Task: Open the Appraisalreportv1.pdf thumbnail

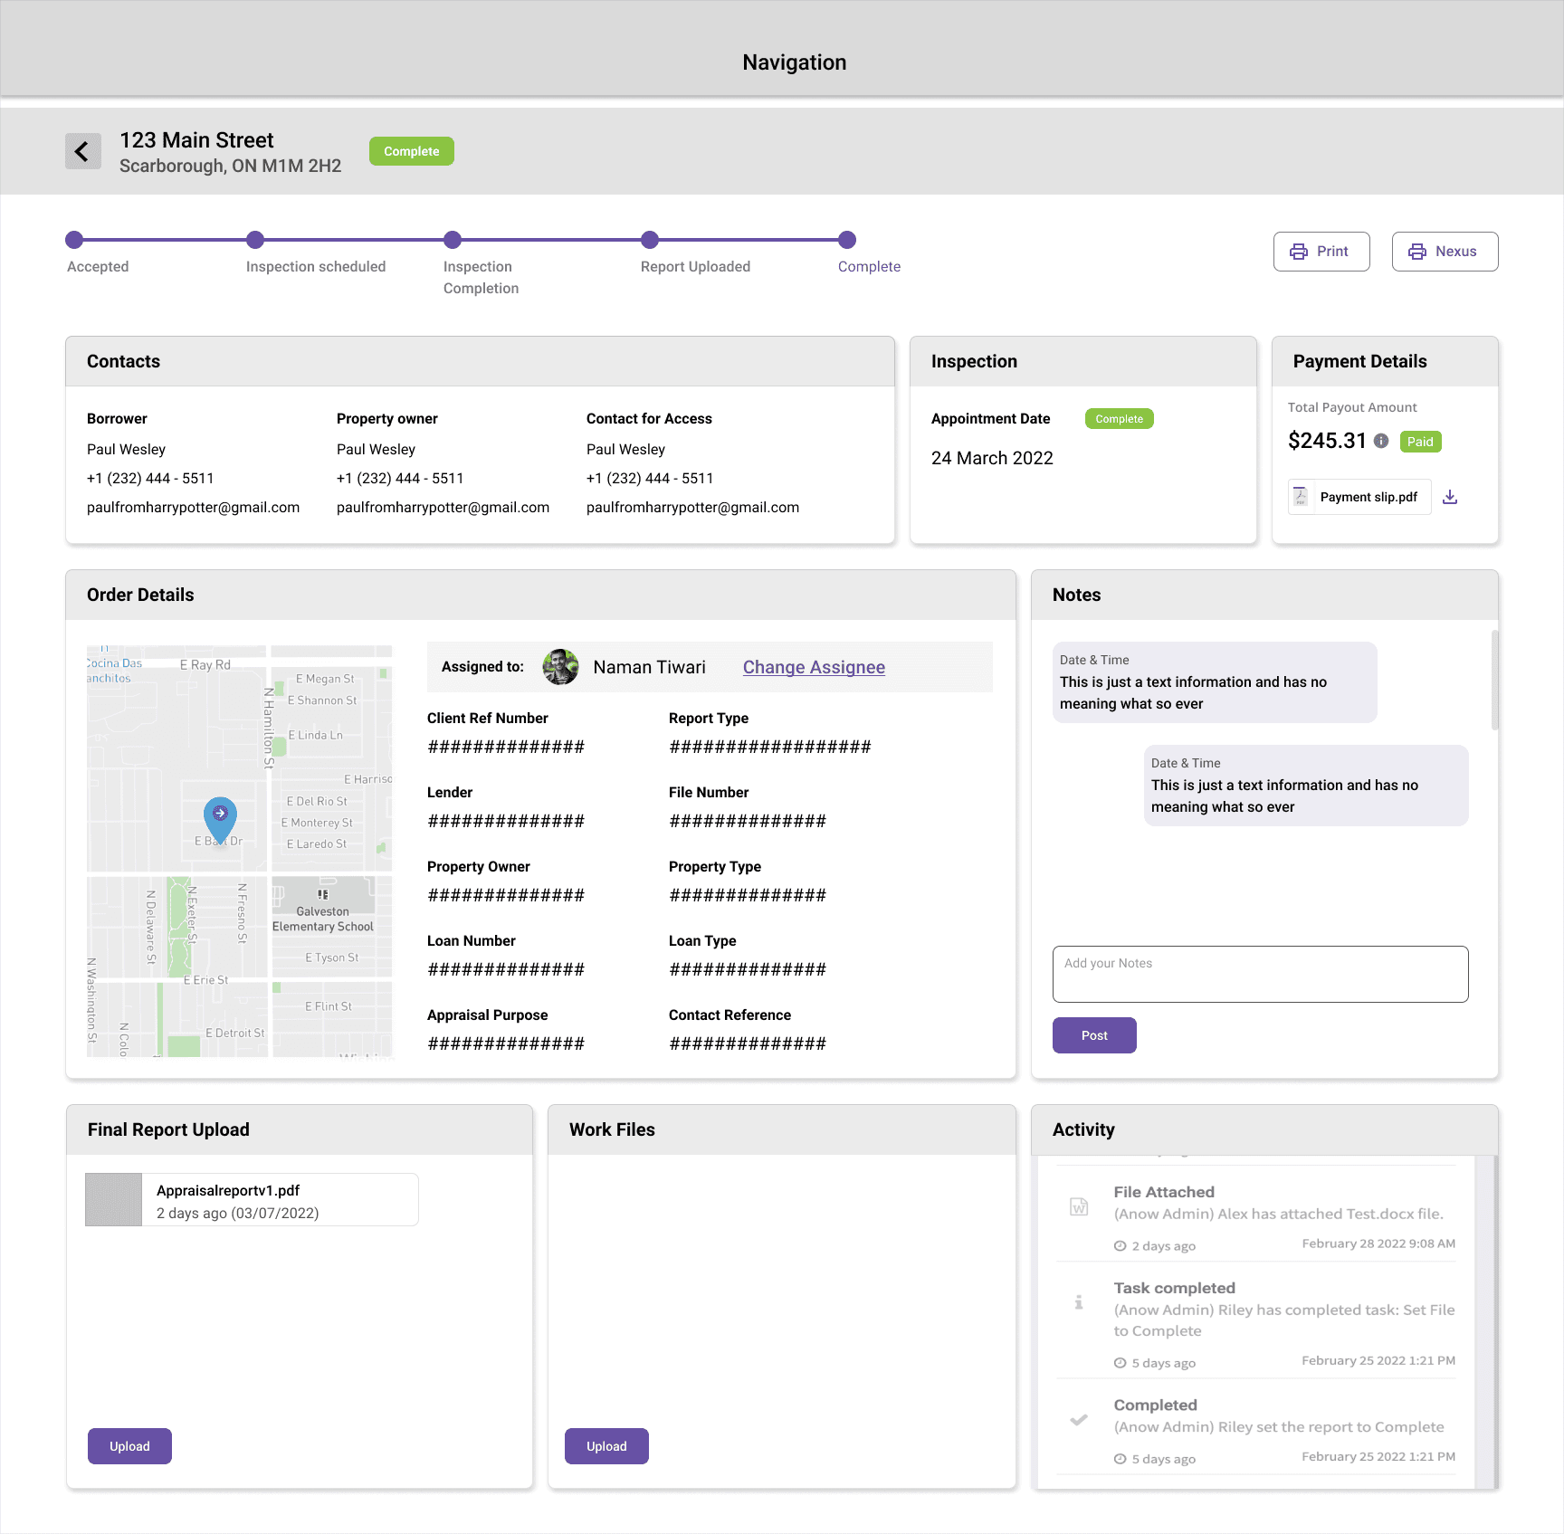Action: coord(112,1199)
